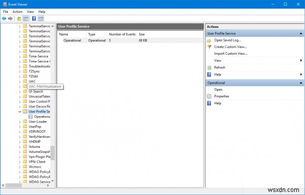The width and height of the screenshot is (305, 195).
Task: Open the View menu in menu bar
Action: click(x=30, y=12)
